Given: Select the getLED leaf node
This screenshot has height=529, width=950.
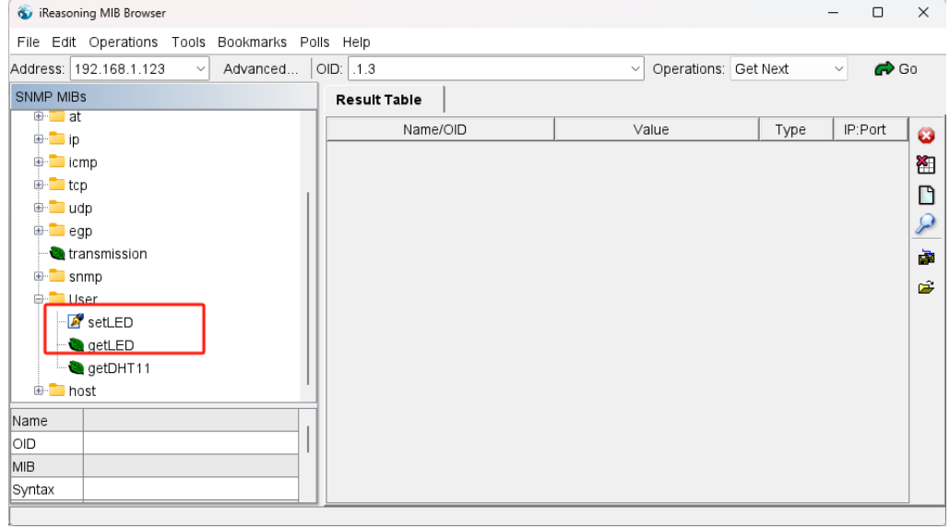Looking at the screenshot, I should [111, 345].
